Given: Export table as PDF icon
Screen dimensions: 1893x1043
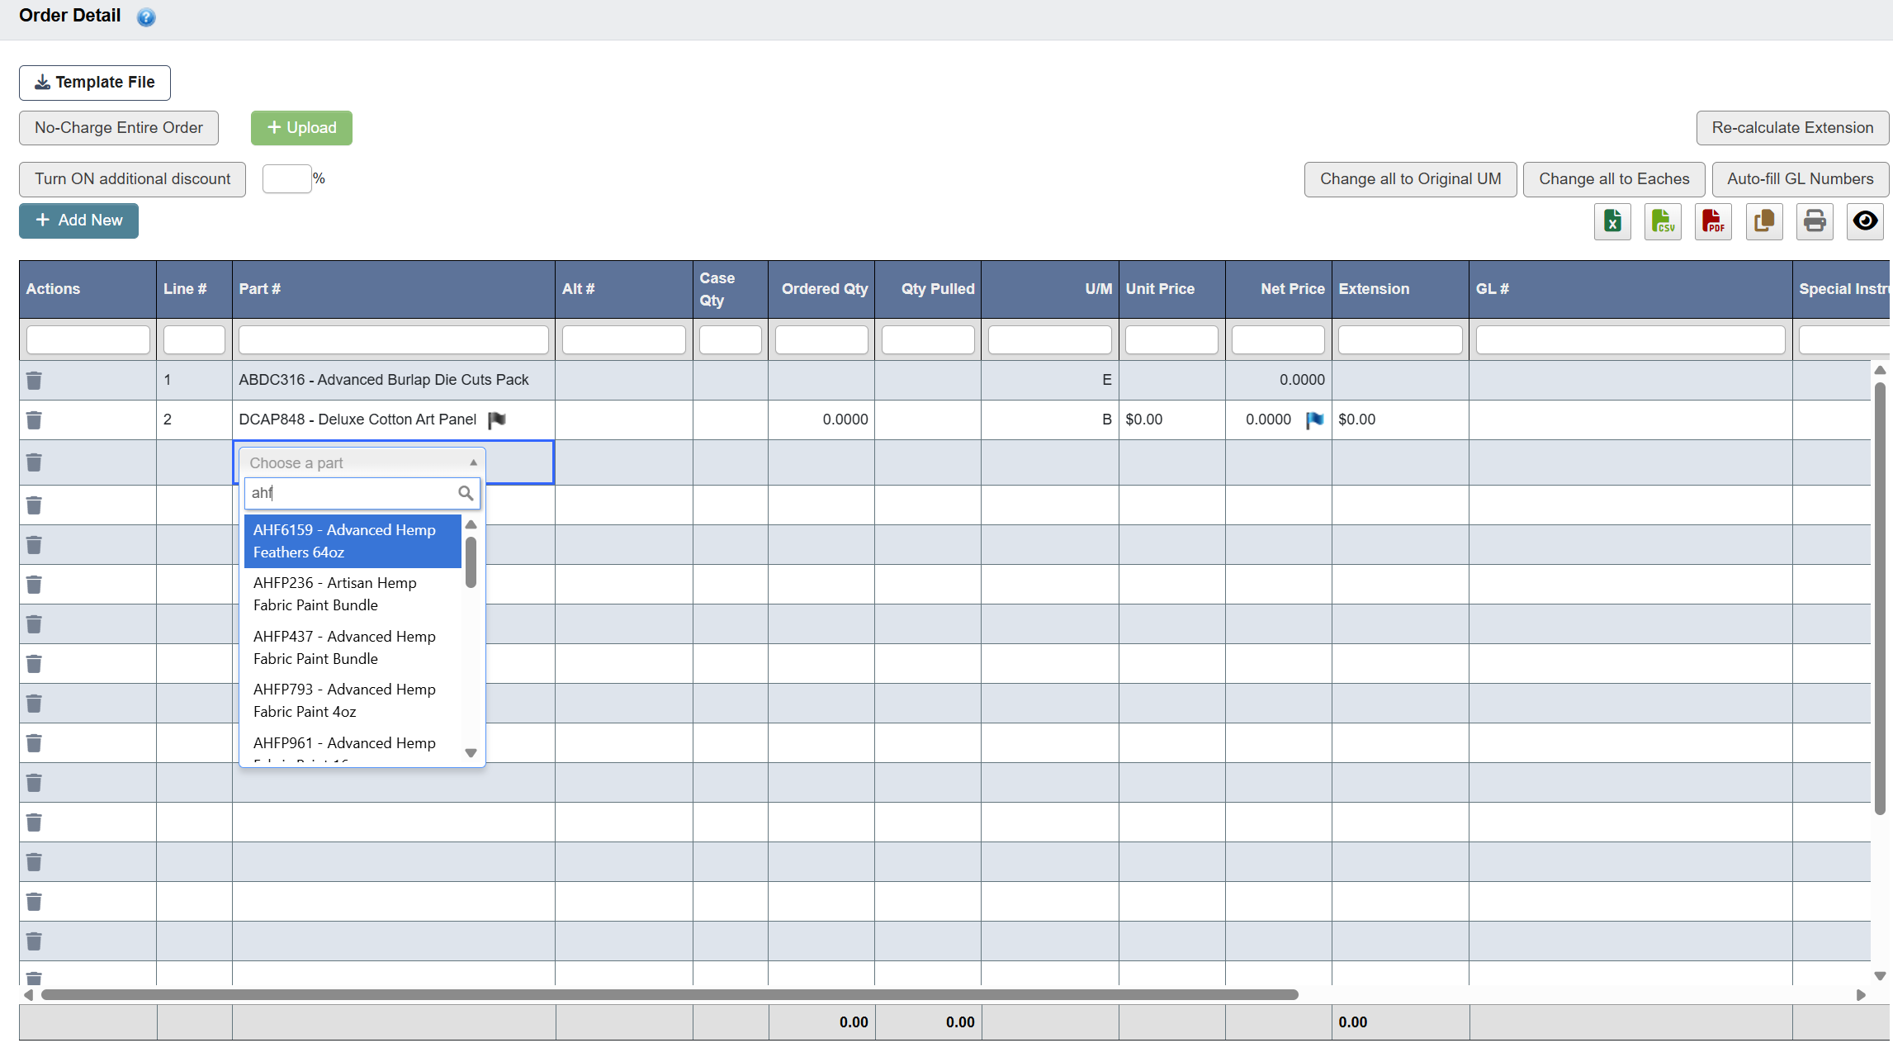Looking at the screenshot, I should point(1712,221).
